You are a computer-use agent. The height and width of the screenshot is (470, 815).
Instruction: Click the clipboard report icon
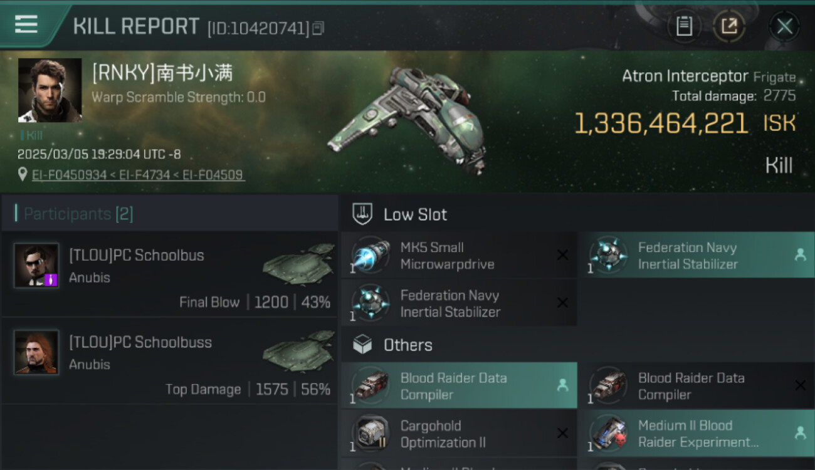click(x=684, y=26)
